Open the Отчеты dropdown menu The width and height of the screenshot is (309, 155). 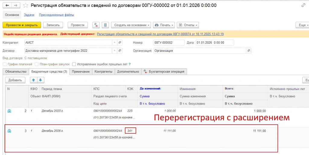click(188, 25)
